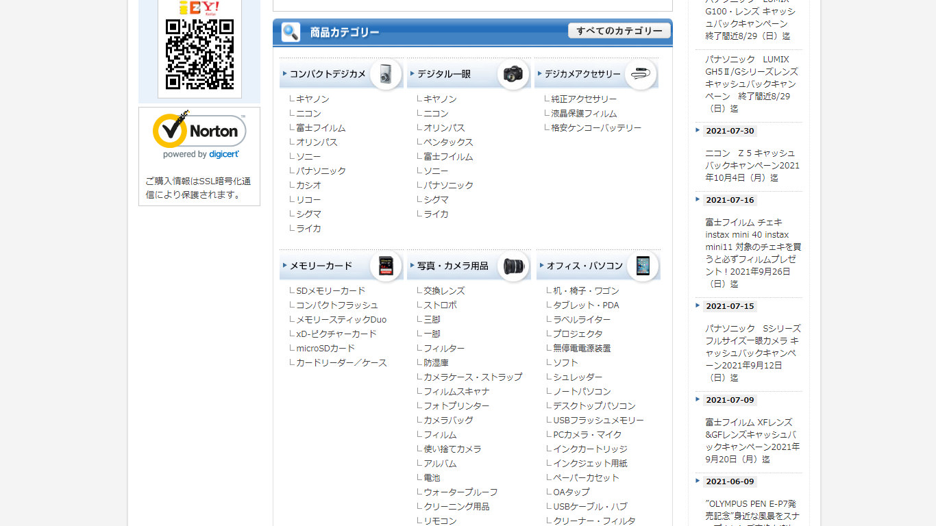Open SDメモリーカード link

[x=331, y=291]
